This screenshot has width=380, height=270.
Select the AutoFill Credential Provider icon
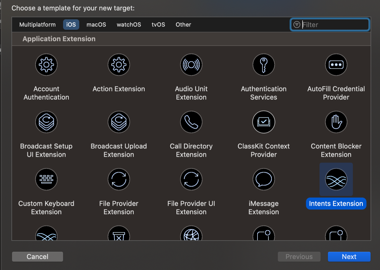pos(336,65)
